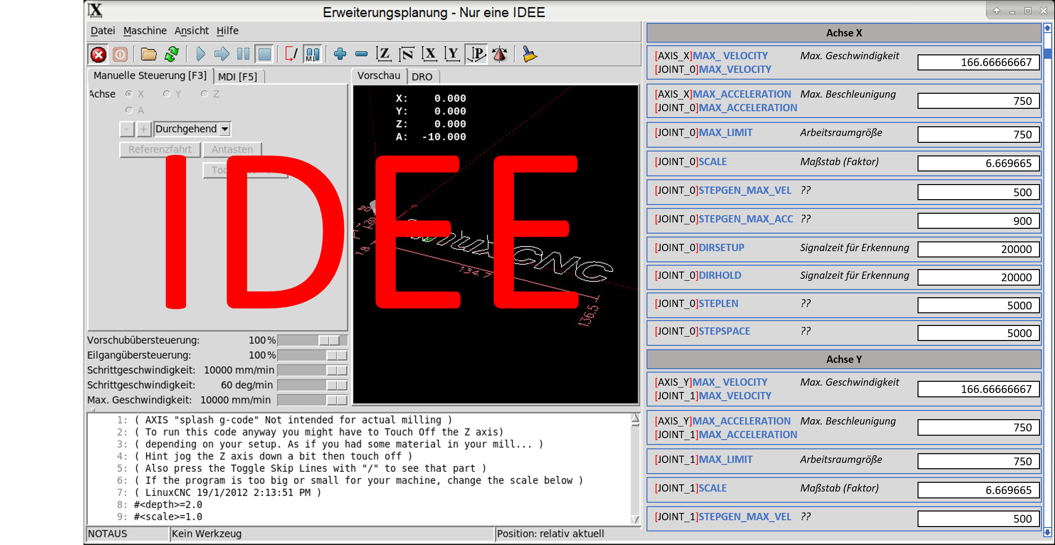Screen dimensions: 1055x545
Task: Toggle optional pause M1 icon
Action: click(312, 54)
